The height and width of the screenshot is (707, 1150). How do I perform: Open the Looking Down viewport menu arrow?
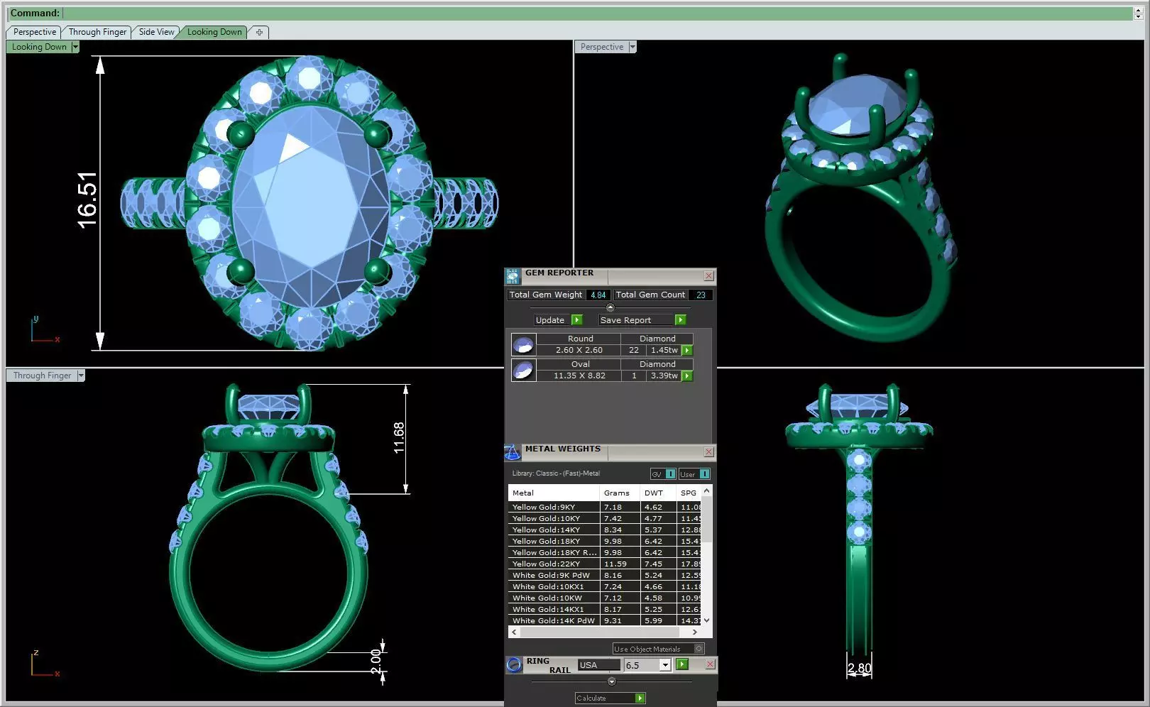pos(75,47)
